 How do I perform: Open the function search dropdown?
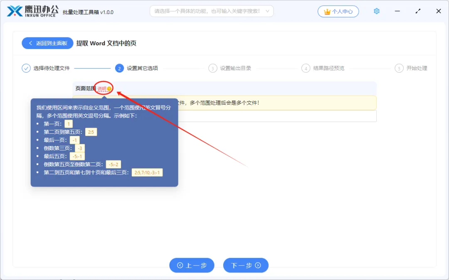coord(212,11)
